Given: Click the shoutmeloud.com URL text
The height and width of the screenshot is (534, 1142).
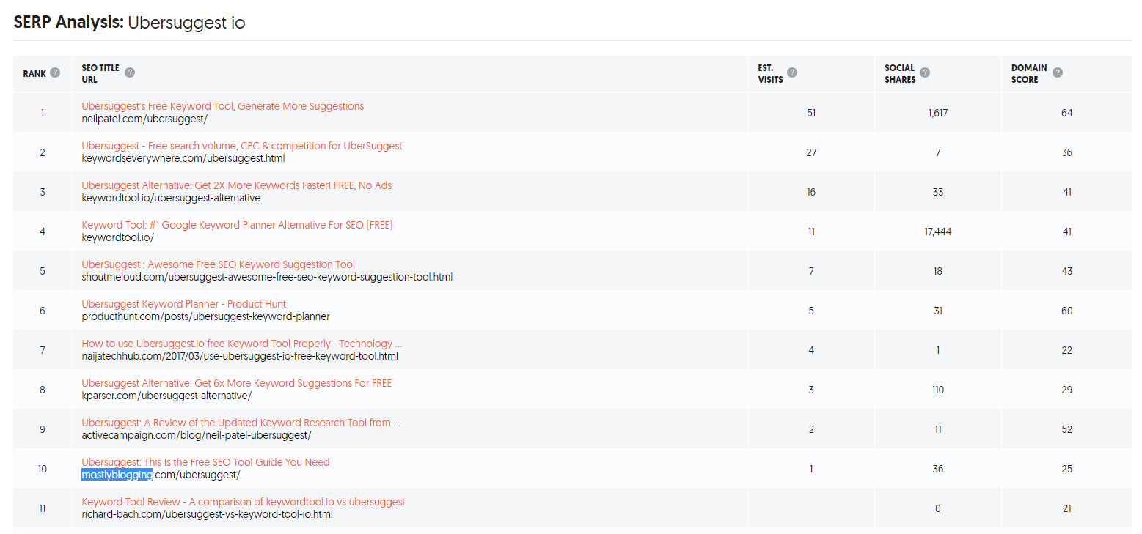Looking at the screenshot, I should pos(267,277).
